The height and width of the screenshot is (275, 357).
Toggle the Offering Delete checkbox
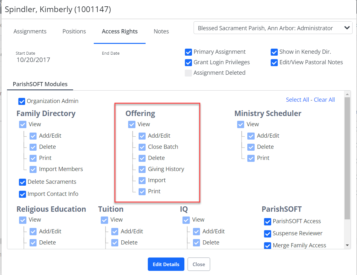(142, 158)
